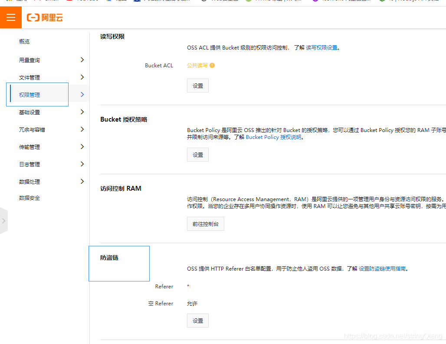The width and height of the screenshot is (446, 344).
Task: Expand chevron beside 权限管理
Action: pyautogui.click(x=82, y=95)
